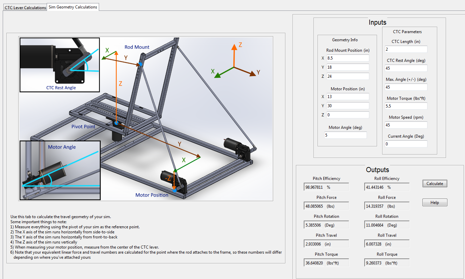Click the Current Angle (Deg) field
This screenshot has width=465, height=279.
(406, 144)
